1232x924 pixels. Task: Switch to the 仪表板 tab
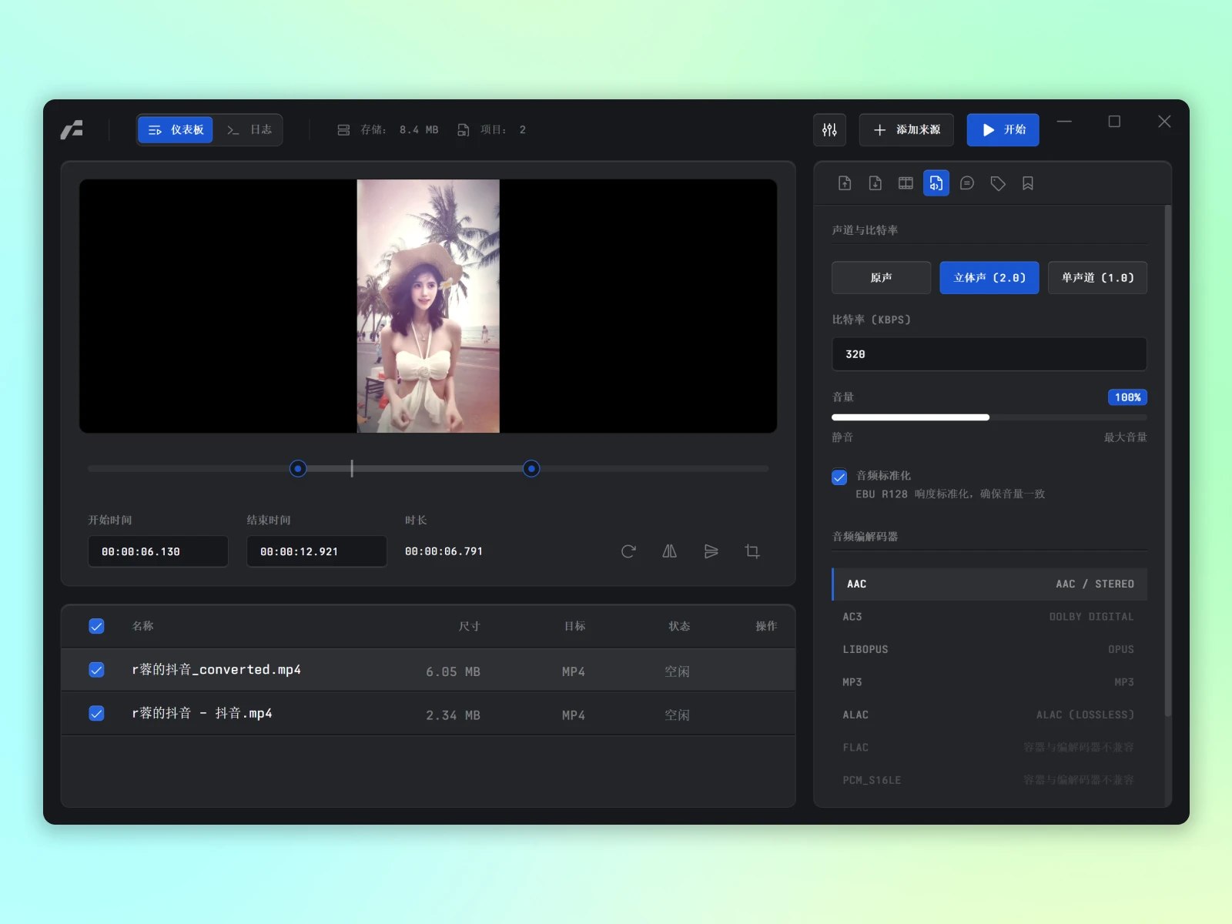pyautogui.click(x=176, y=130)
